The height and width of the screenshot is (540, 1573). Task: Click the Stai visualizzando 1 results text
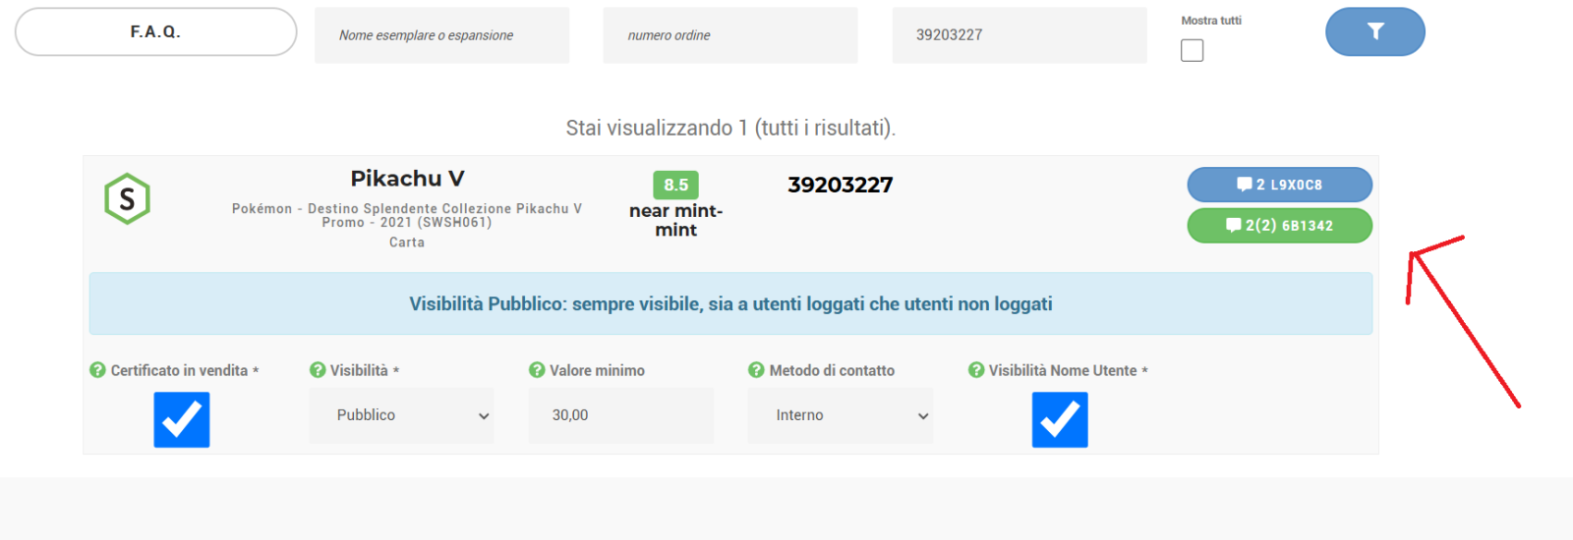point(730,128)
